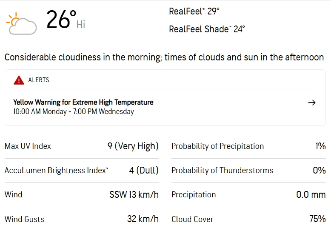This screenshot has height=242, width=331.
Task: Open alert details with the arrow icon
Action: point(311,103)
